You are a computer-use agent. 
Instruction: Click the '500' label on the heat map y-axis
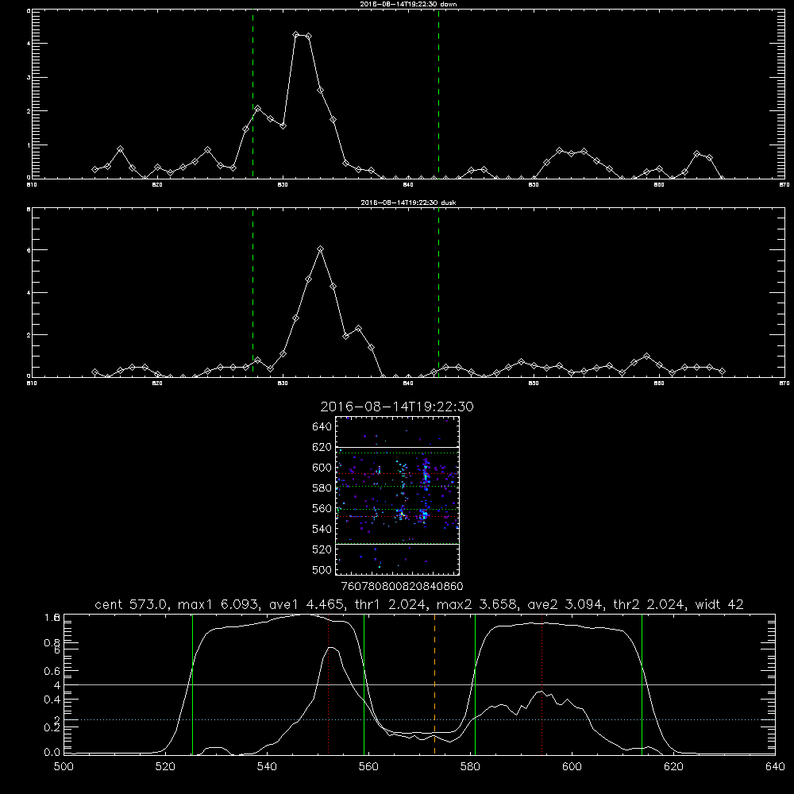322,569
